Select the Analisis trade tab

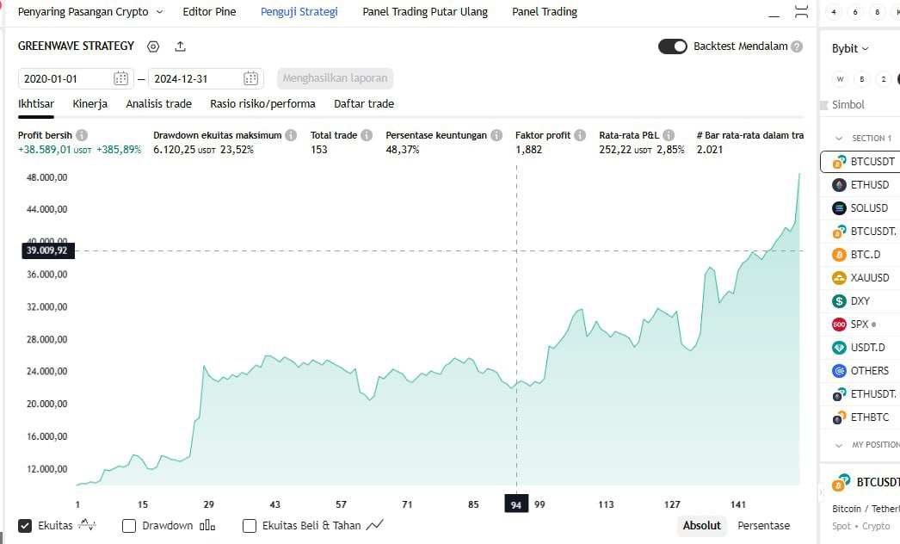click(159, 104)
